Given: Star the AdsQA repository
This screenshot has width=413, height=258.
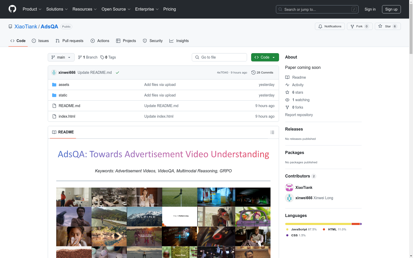Looking at the screenshot, I should [x=387, y=26].
